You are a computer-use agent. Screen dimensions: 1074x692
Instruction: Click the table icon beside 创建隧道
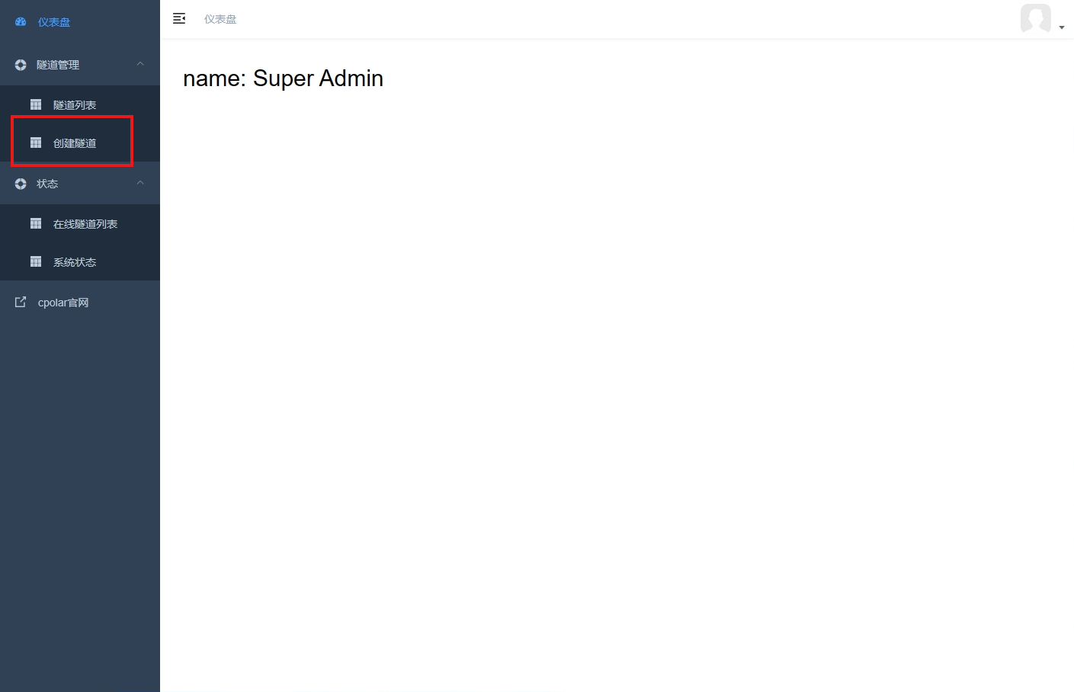click(x=36, y=143)
